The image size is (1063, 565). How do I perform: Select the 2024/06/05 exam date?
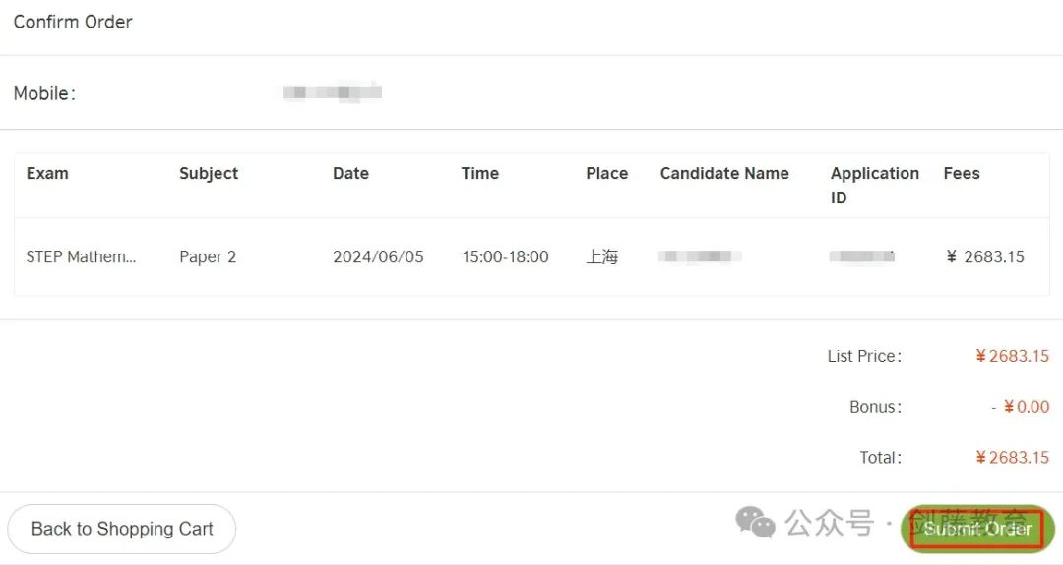pos(378,257)
